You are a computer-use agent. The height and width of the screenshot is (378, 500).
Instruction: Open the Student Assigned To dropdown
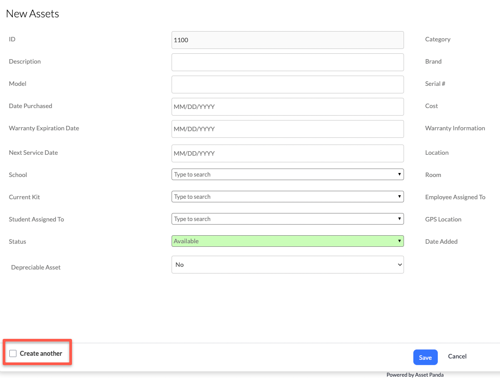tap(287, 219)
